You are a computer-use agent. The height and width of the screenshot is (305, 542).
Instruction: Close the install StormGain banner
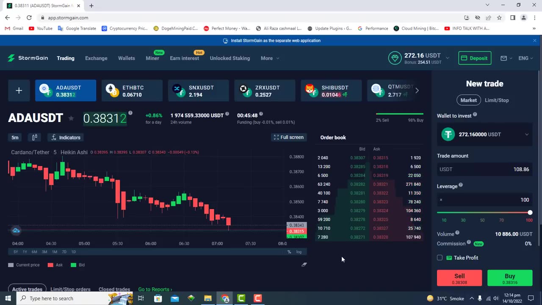534,41
